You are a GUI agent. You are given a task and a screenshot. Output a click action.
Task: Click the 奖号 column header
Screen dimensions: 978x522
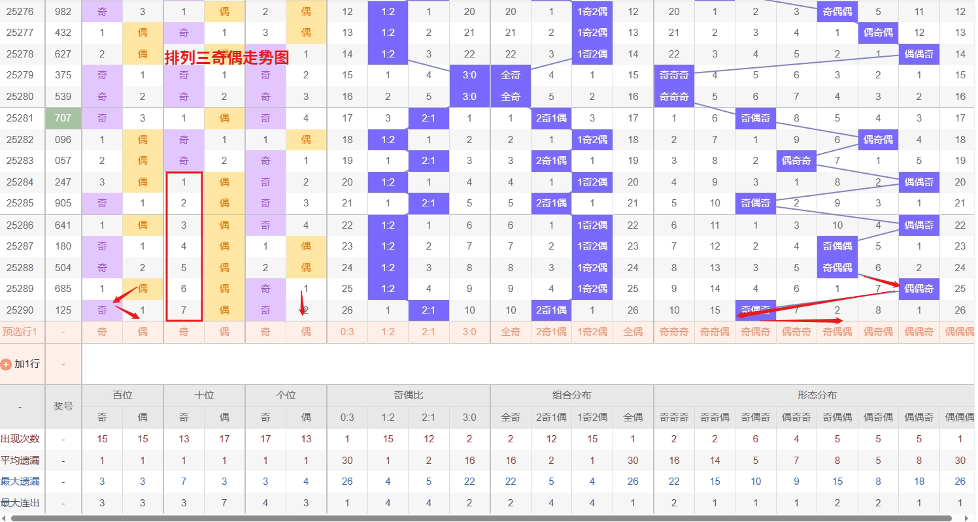pyautogui.click(x=63, y=406)
